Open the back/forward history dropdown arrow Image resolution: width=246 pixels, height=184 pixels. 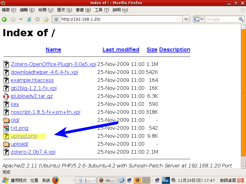(21, 19)
